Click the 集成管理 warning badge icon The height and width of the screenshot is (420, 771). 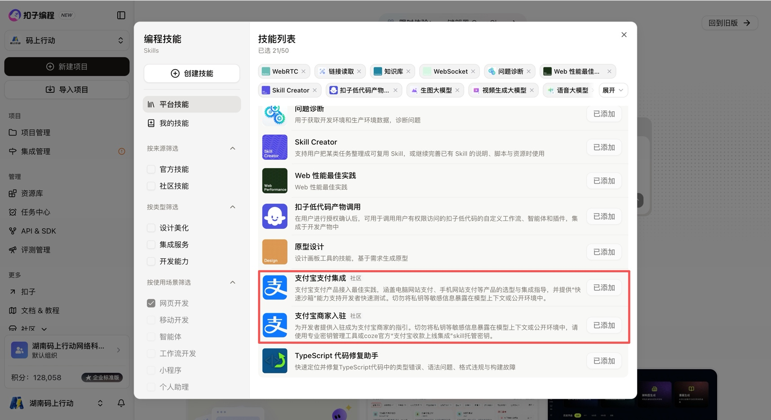(121, 151)
